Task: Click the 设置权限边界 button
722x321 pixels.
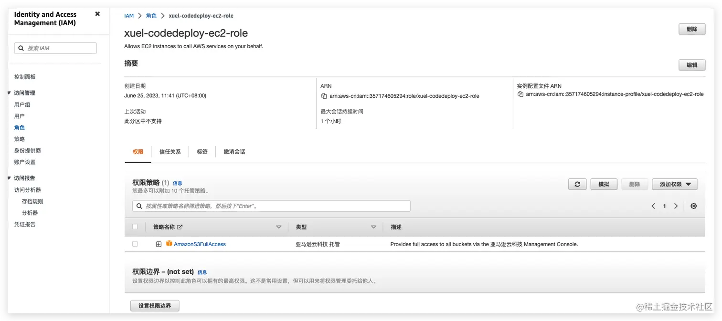Action: pyautogui.click(x=155, y=306)
